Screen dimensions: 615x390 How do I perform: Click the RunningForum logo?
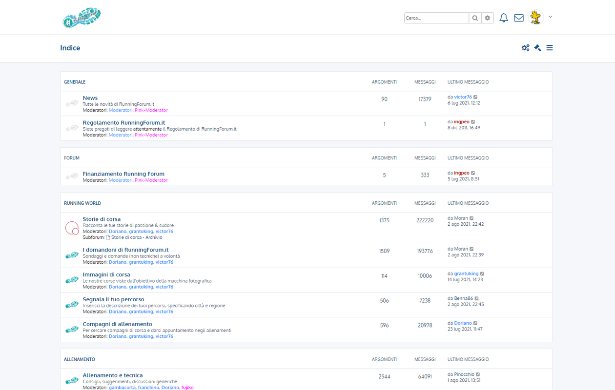[82, 18]
